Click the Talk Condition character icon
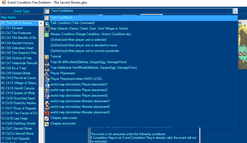The width and height of the screenshot is (247, 143). 47,23
